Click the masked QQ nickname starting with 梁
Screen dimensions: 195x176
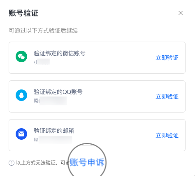point(50,101)
